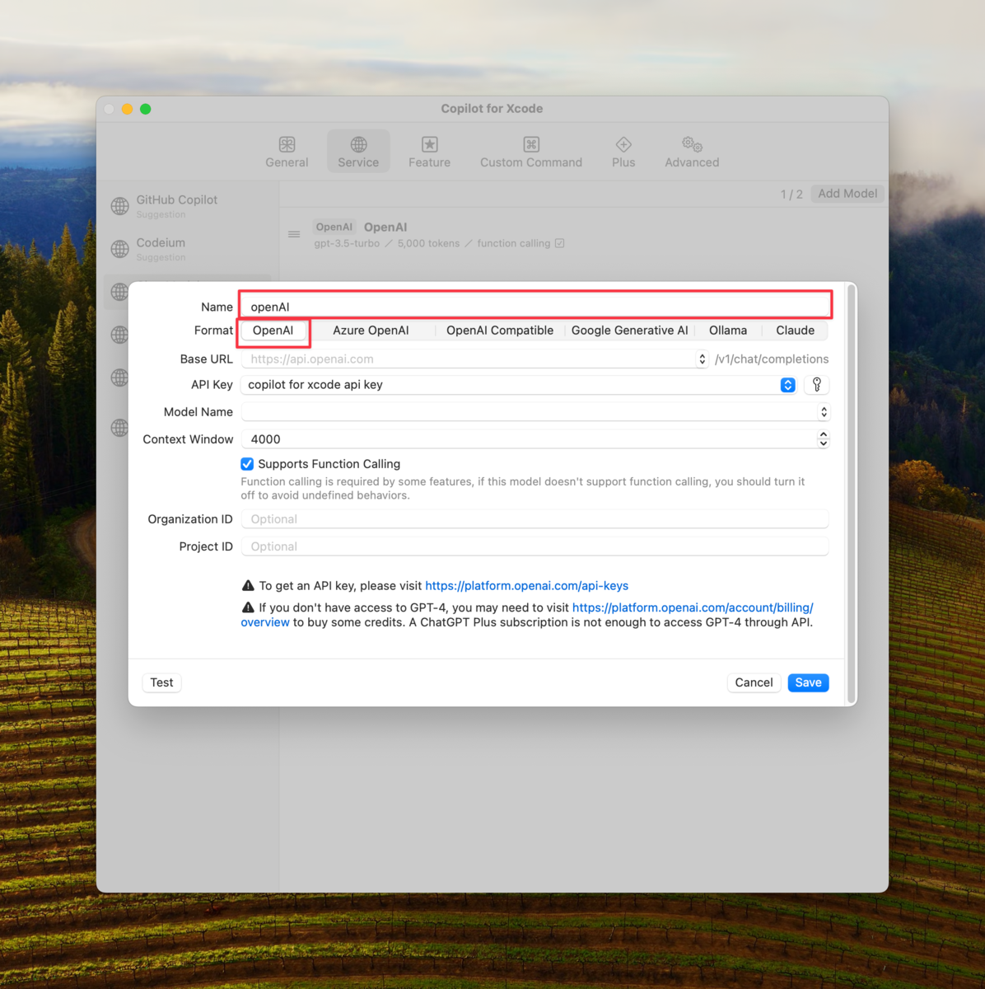
Task: Click the Context Window field showing 4000
Action: [529, 439]
